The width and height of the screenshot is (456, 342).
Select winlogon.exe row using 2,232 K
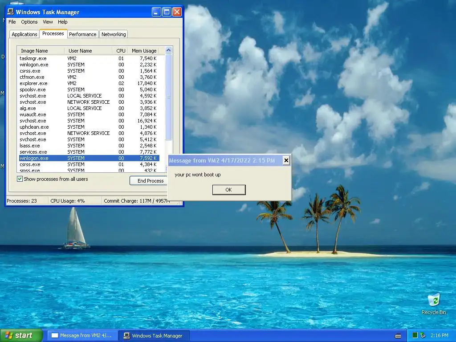point(89,65)
